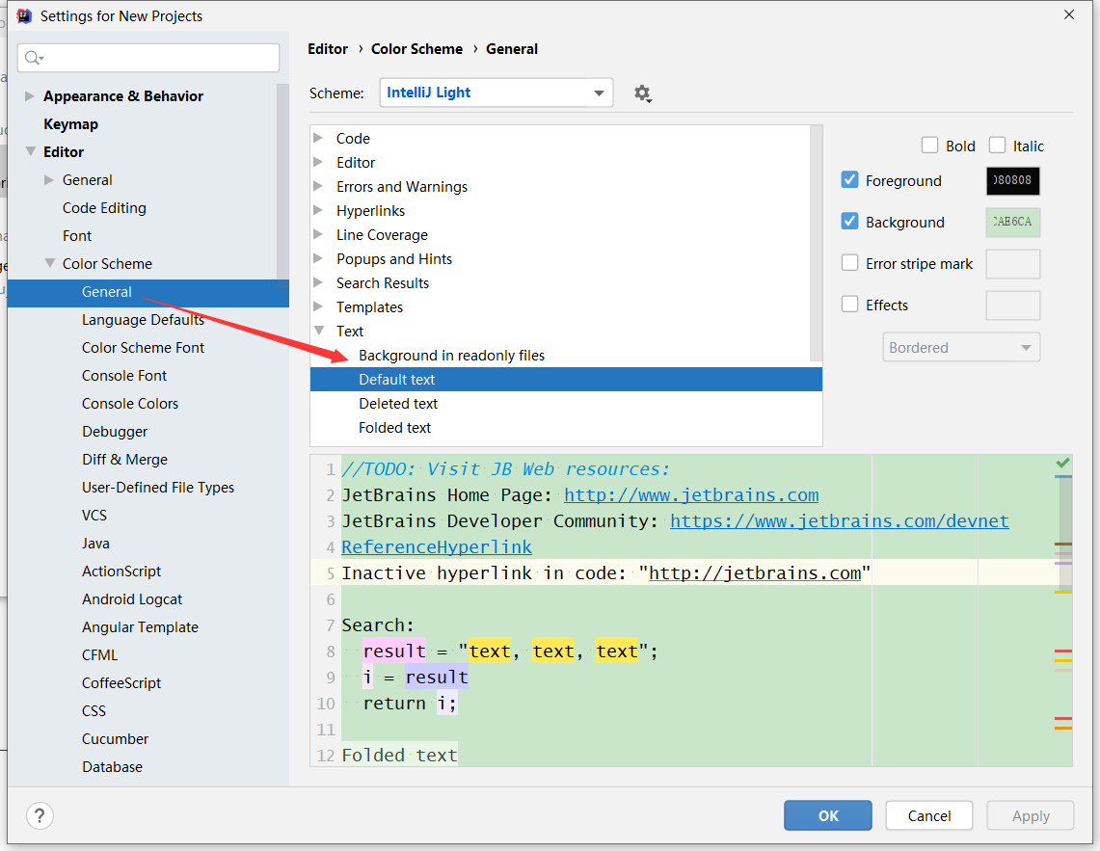The width and height of the screenshot is (1100, 851).
Task: Click the green checkmark inspection icon
Action: (x=1063, y=464)
